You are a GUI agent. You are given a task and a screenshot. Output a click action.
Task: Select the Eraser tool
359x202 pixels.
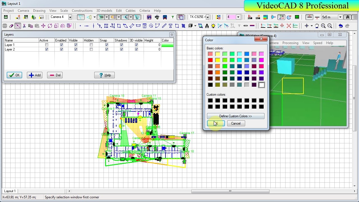pyautogui.click(x=11, y=26)
